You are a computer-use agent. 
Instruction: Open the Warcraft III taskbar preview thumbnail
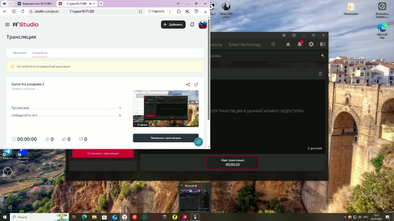(x=195, y=197)
